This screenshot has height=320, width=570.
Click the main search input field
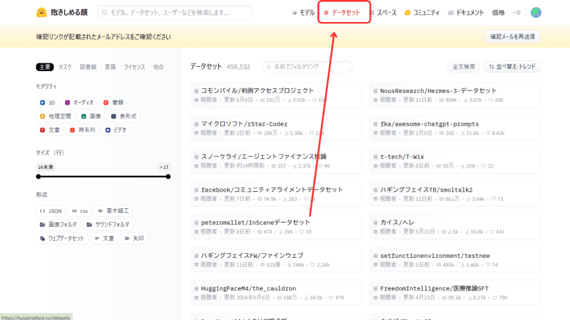tap(175, 13)
